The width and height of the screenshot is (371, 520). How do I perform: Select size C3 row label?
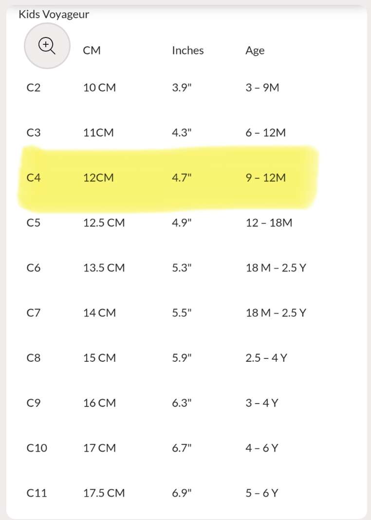34,132
